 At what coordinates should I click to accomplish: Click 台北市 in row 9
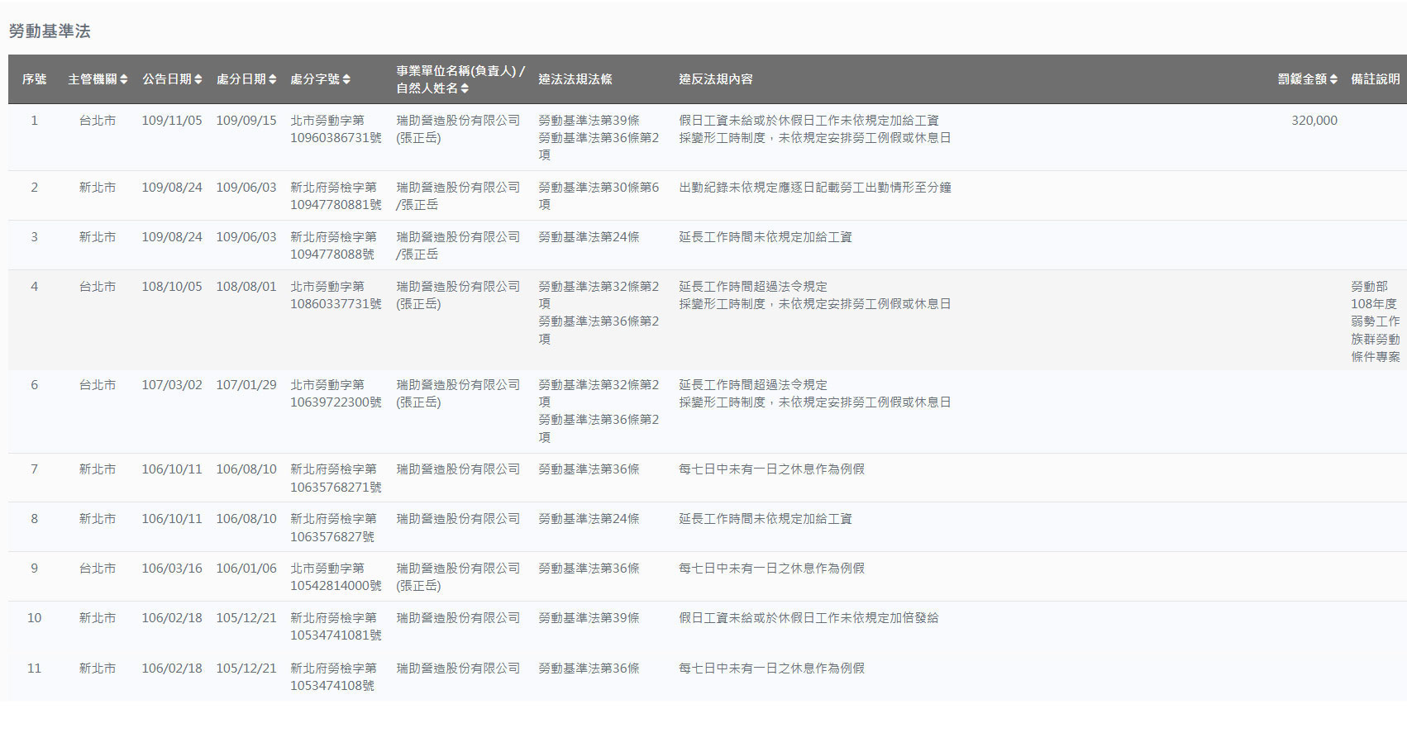pos(98,569)
